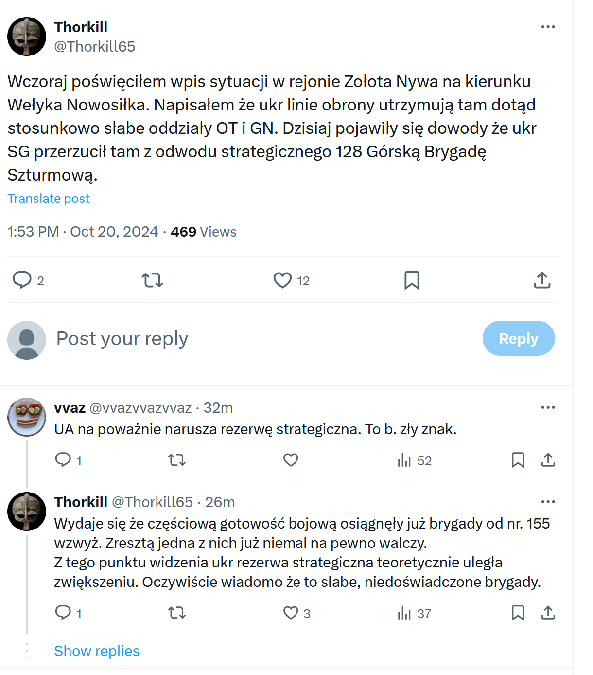Like the main post with 12 likes

coord(282,280)
